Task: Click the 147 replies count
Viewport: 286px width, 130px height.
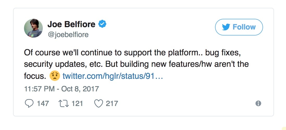Action: [x=43, y=104]
